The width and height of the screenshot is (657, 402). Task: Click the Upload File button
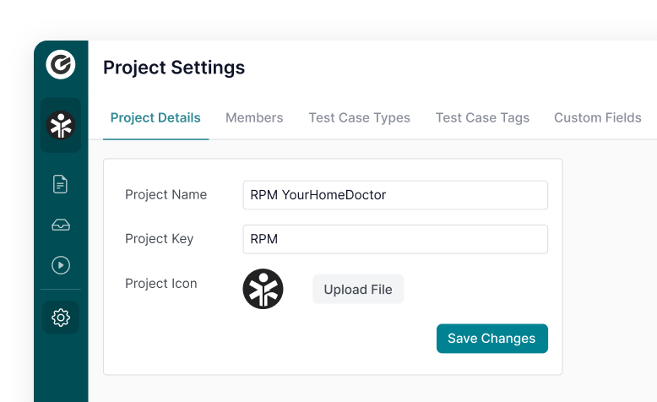[358, 289]
